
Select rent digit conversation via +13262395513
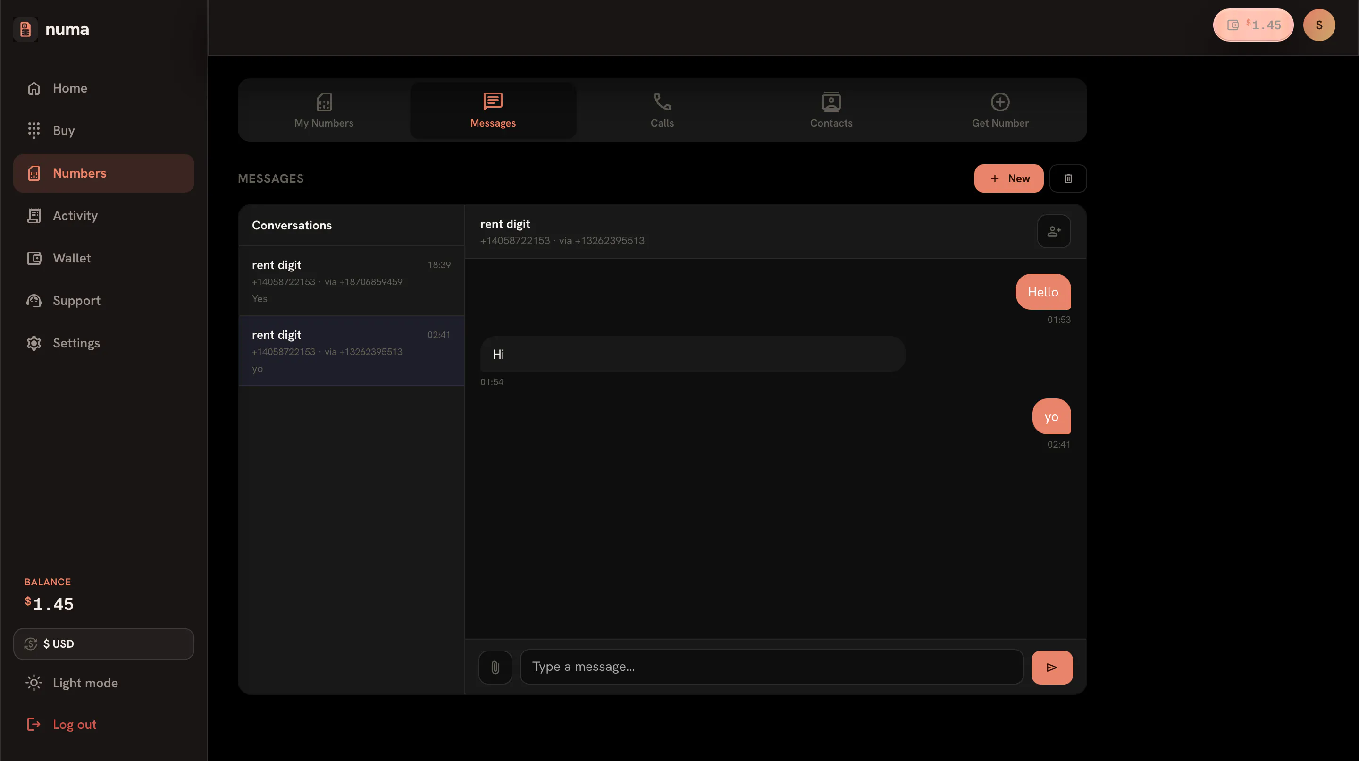point(352,352)
